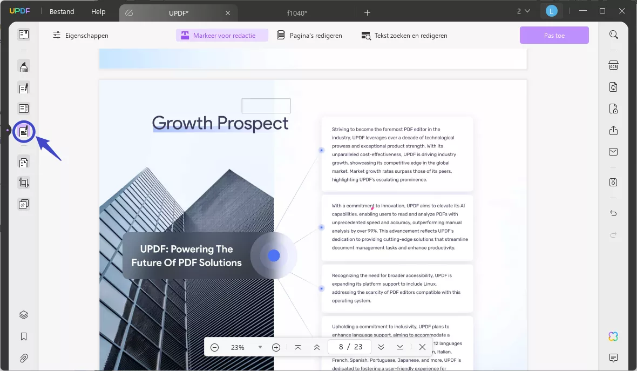Open the user account avatar
The image size is (637, 371).
click(551, 11)
